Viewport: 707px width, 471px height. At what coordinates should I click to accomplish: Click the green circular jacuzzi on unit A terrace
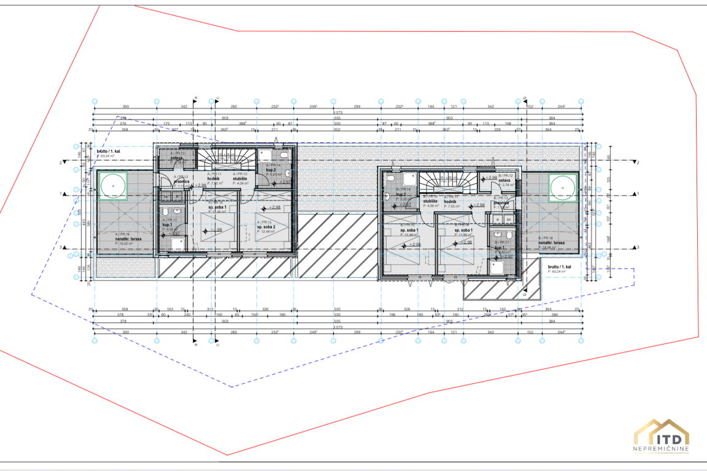pyautogui.click(x=112, y=185)
